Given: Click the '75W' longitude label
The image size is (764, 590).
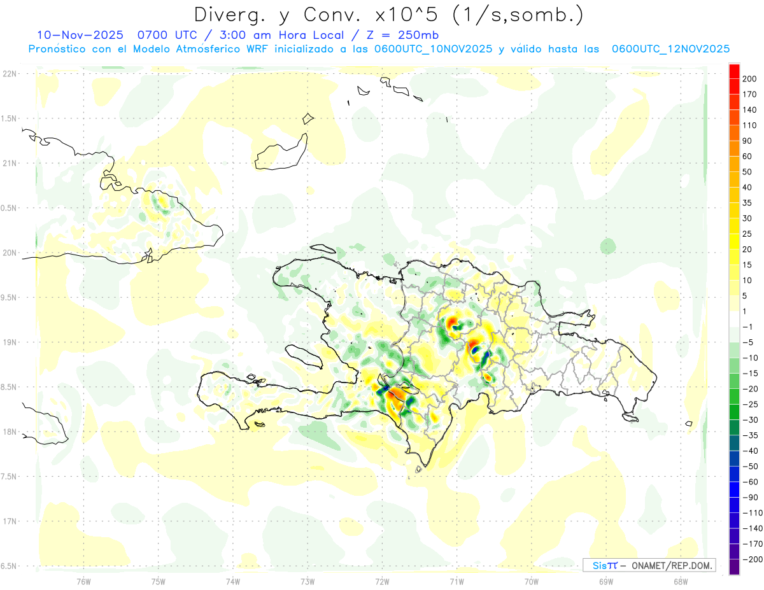Looking at the screenshot, I should pos(159,581).
